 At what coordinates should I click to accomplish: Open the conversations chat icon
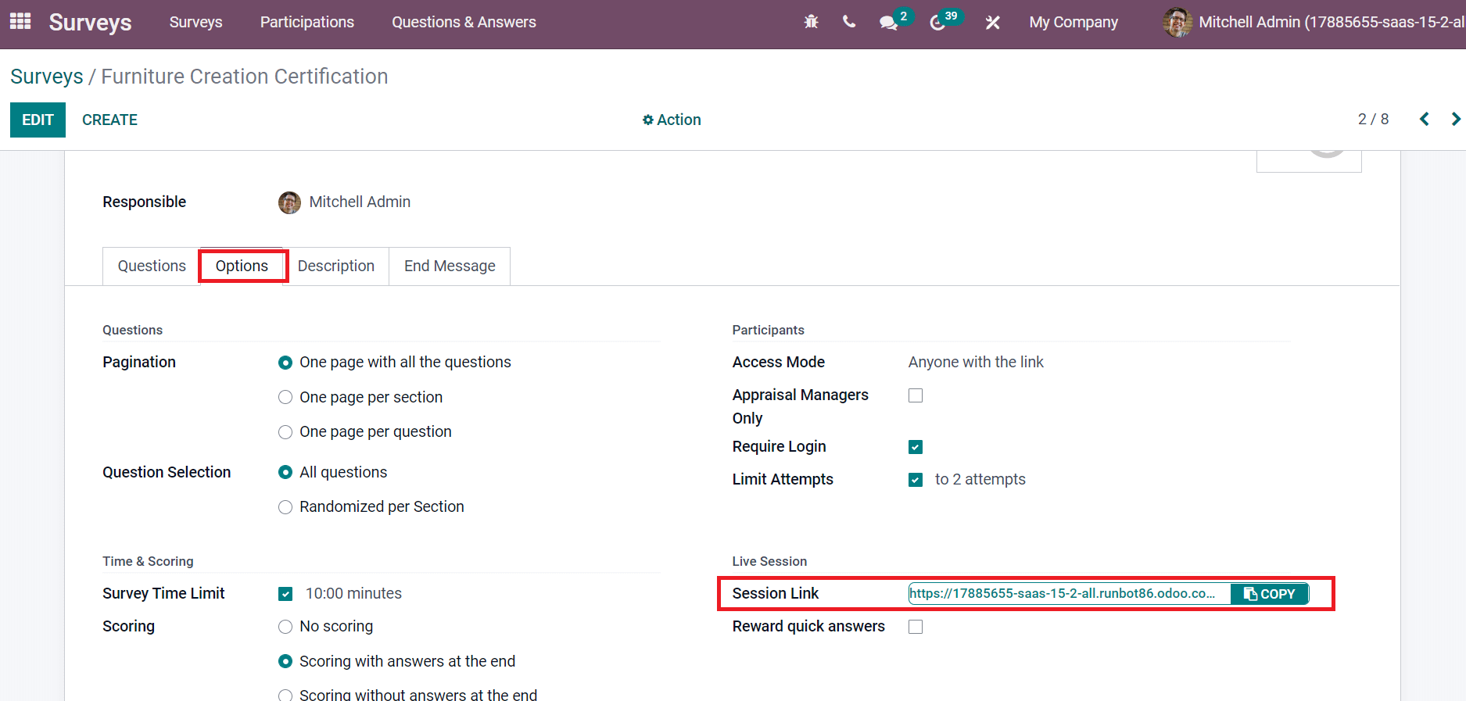[888, 23]
